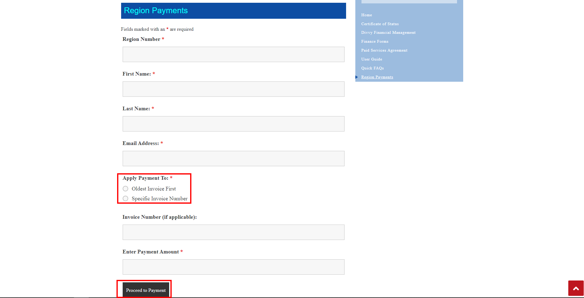The width and height of the screenshot is (584, 298).
Task: Click the Region Payments sidebar link
Action: tap(377, 77)
